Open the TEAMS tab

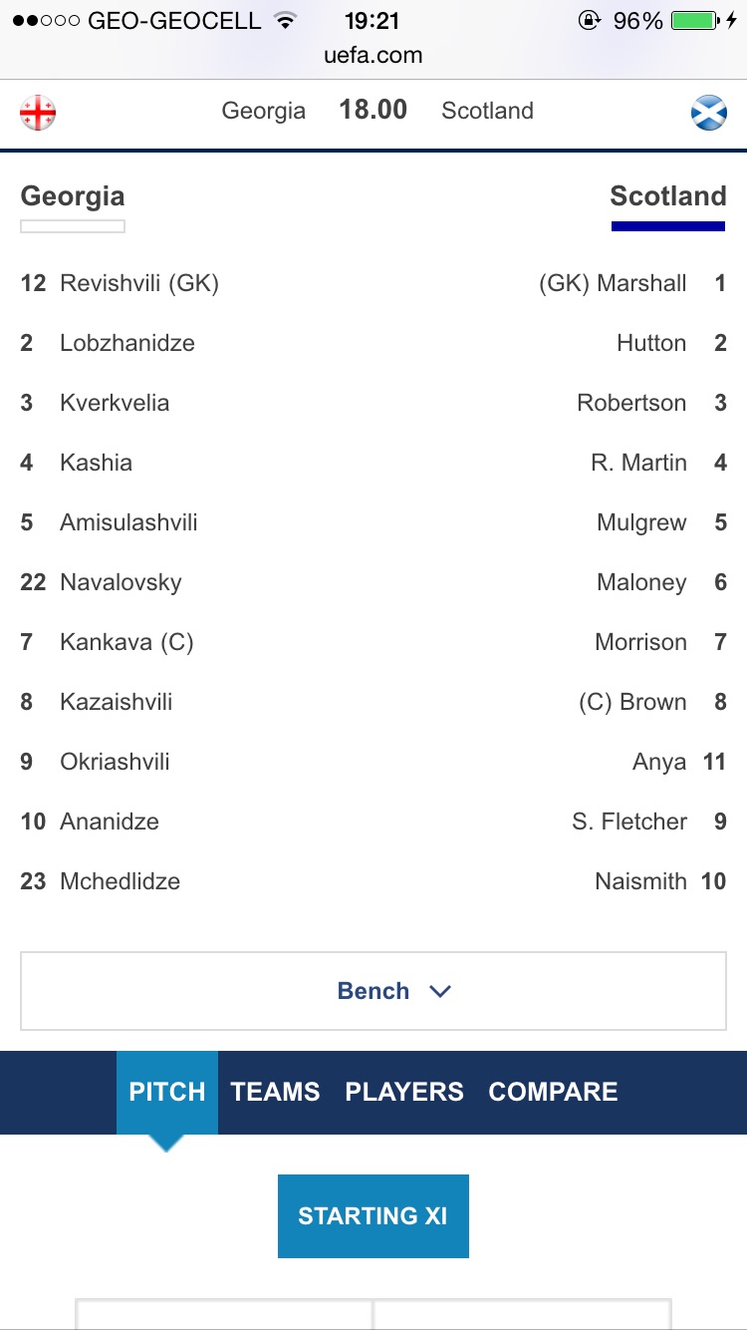point(275,1092)
